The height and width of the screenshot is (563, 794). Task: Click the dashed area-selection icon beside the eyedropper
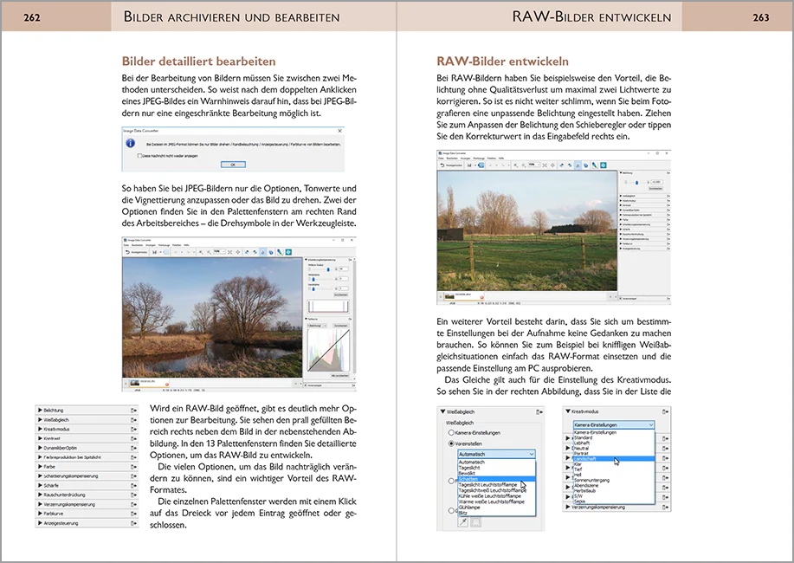point(476,521)
